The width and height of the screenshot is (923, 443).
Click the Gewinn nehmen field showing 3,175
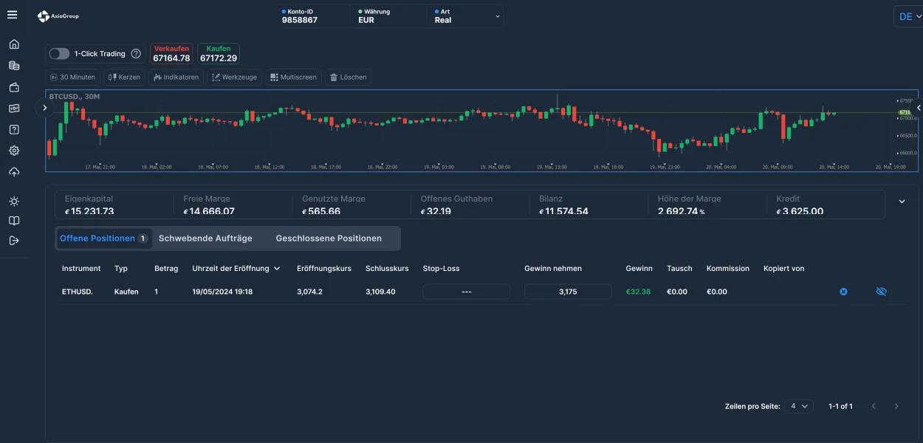[x=568, y=292]
